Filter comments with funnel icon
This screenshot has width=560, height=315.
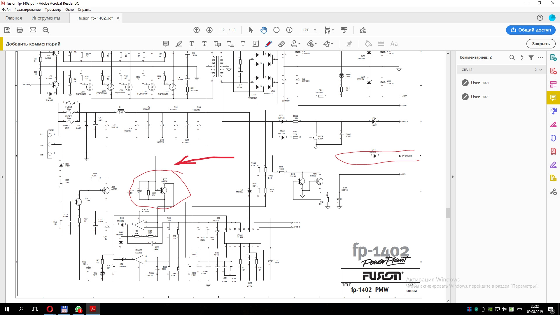[x=531, y=57]
